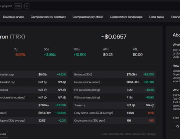Viewport: 180px width, 139px height.
Task: Click daily active users value 1.46m
Action: tap(130, 113)
